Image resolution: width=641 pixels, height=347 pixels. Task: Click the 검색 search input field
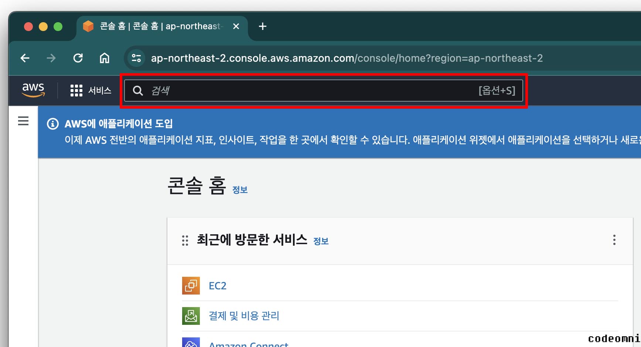324,91
